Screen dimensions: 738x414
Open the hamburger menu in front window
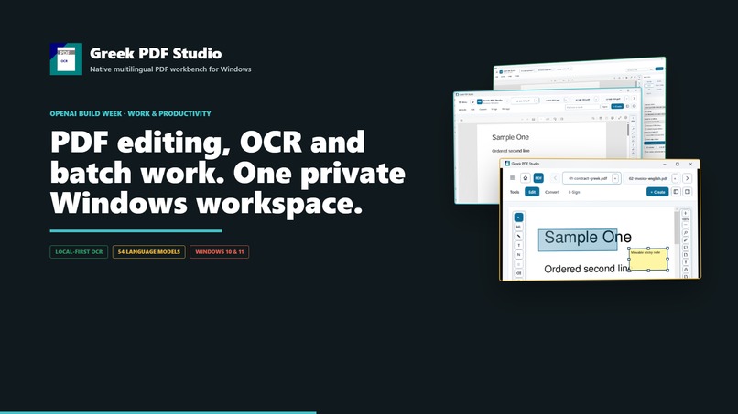513,177
